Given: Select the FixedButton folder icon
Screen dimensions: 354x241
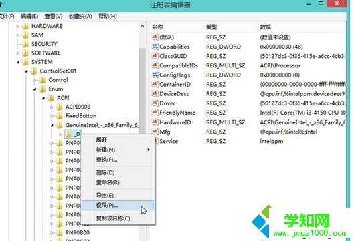Looking at the screenshot, I should (x=60, y=116).
